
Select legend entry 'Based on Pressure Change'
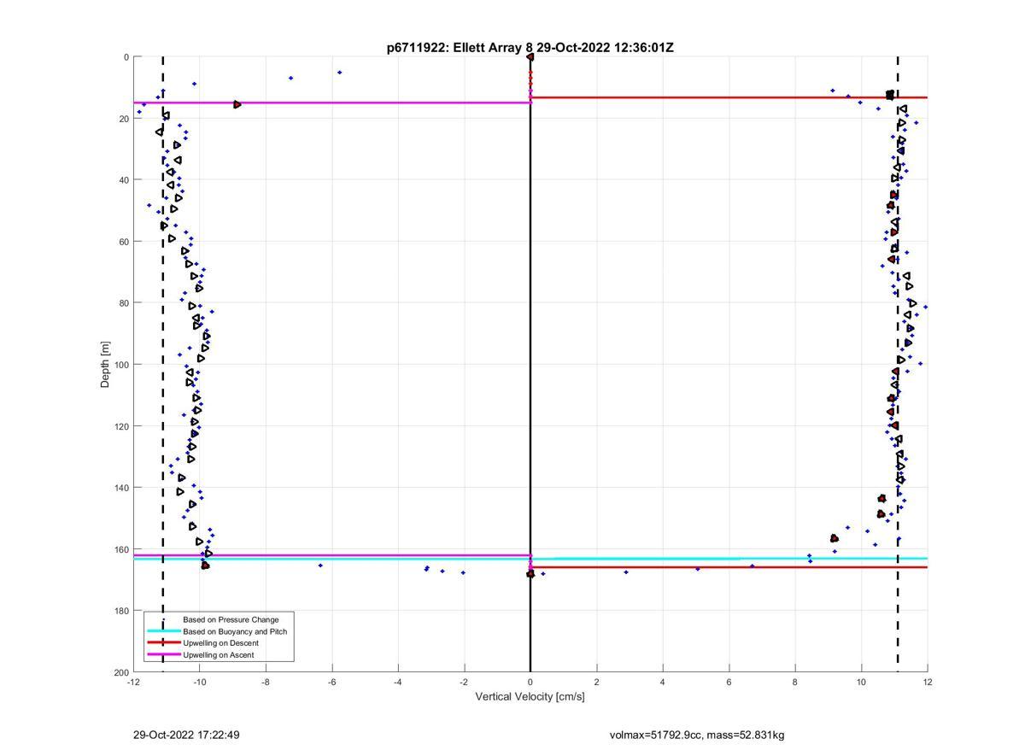(x=231, y=619)
